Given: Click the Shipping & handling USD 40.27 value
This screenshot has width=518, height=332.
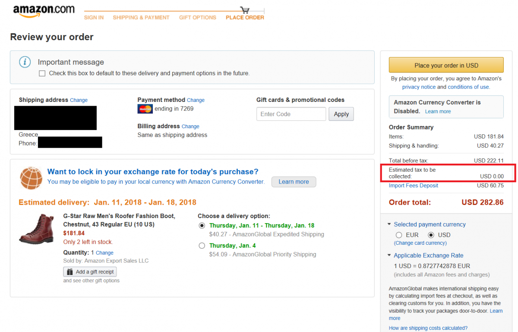Looking at the screenshot, I should pos(490,146).
